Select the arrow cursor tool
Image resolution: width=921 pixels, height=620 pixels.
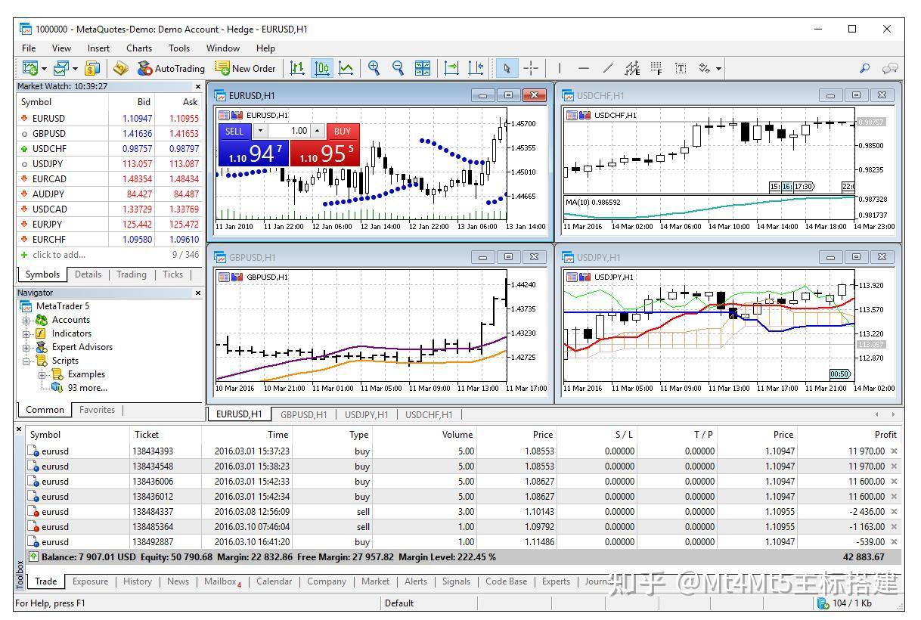506,68
